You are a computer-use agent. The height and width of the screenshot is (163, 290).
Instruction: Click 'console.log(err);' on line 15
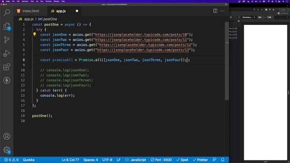pyautogui.click(x=58, y=96)
